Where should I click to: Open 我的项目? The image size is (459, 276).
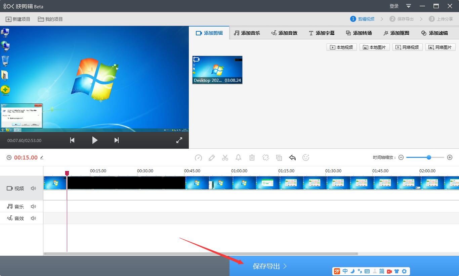pos(50,19)
